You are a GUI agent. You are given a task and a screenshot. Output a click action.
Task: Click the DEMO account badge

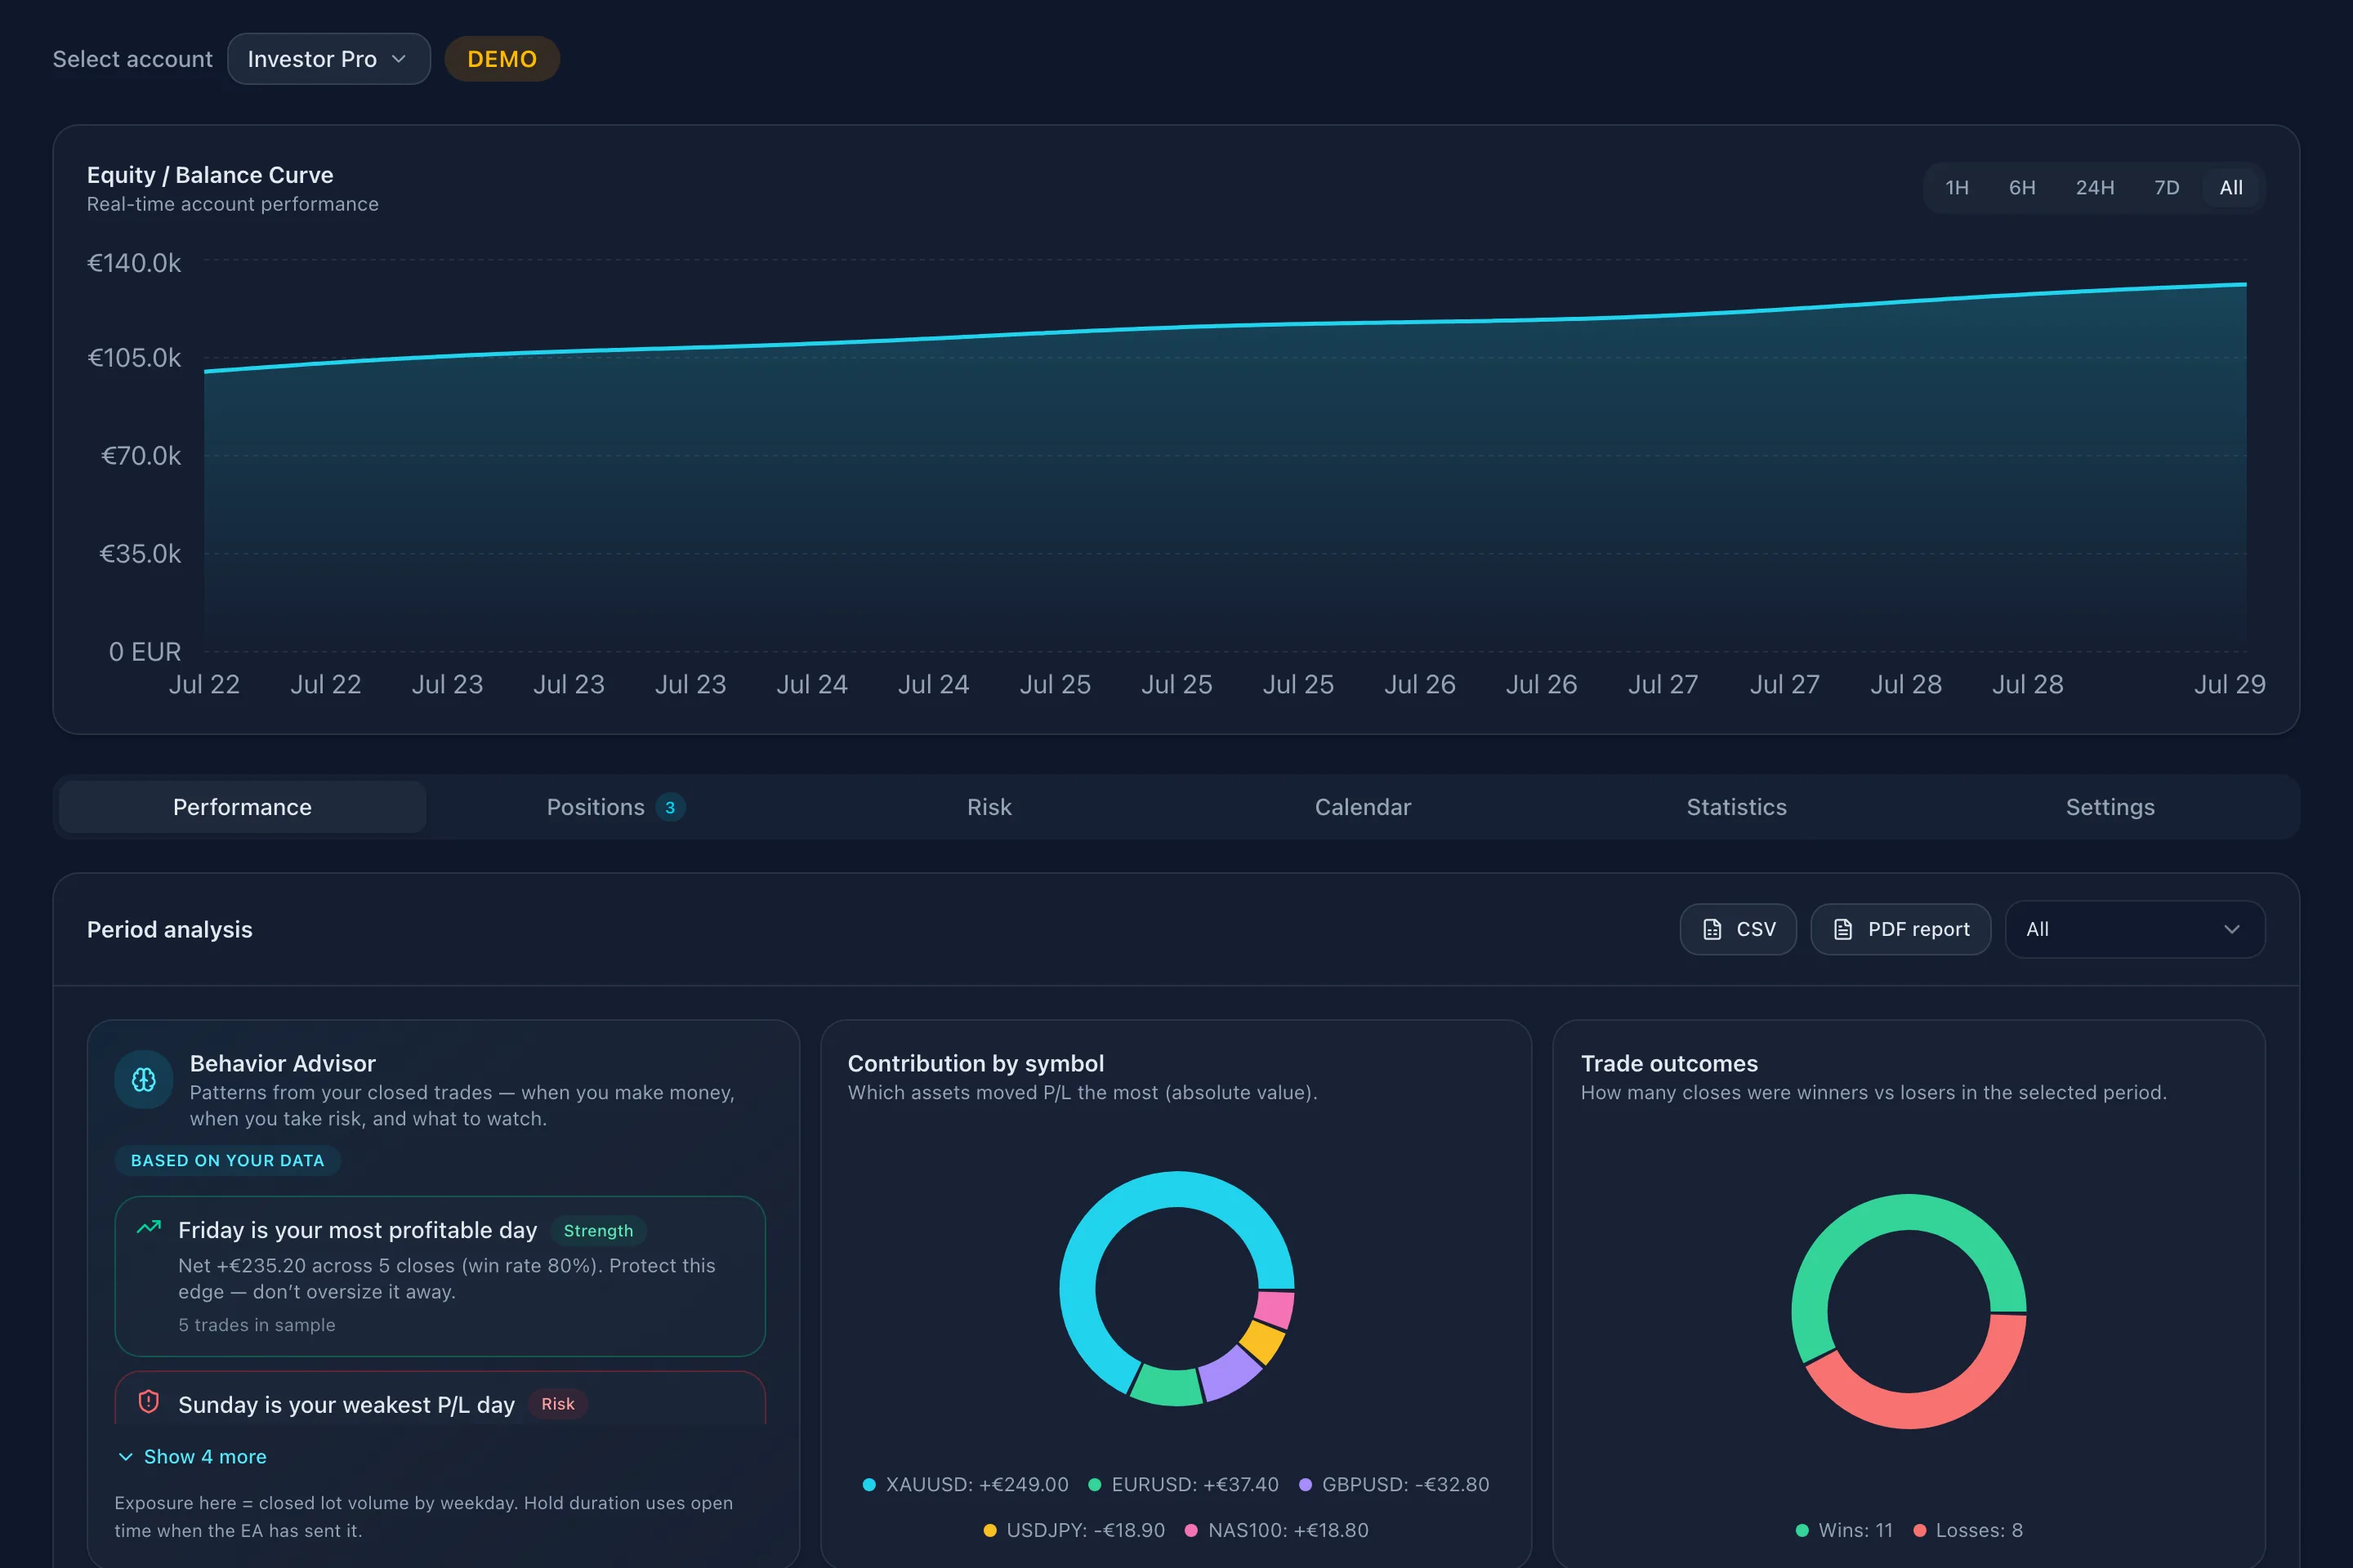click(502, 59)
